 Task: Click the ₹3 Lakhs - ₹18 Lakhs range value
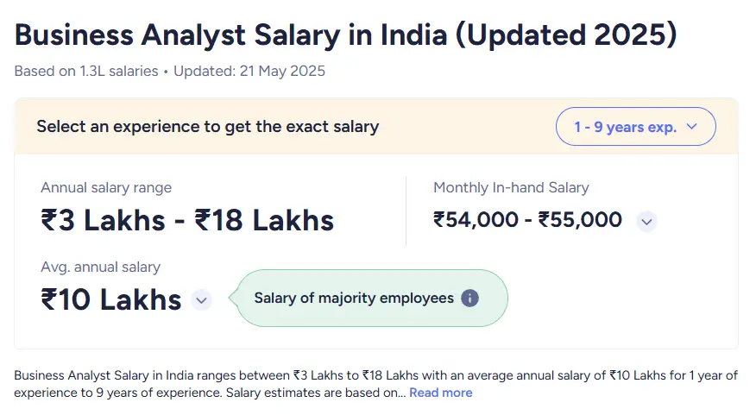coord(187,220)
